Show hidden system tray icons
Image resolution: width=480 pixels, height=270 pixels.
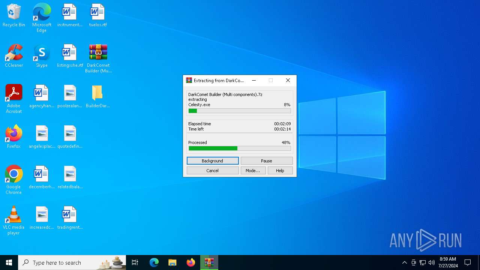tap(404, 262)
